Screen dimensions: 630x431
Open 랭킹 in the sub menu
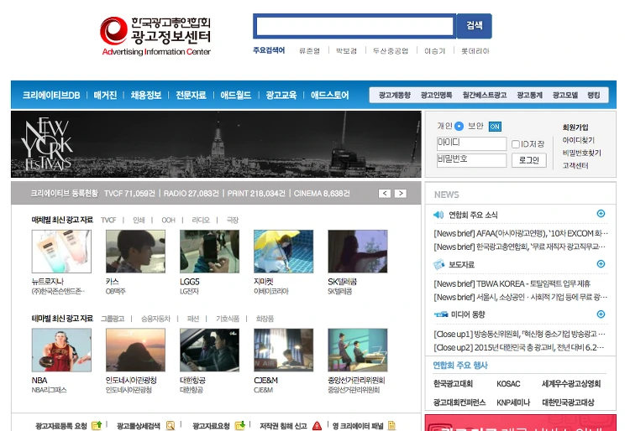(593, 96)
